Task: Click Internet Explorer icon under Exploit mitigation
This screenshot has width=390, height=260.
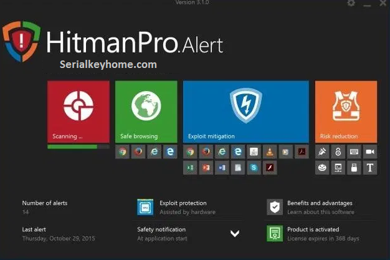Action: point(222,152)
